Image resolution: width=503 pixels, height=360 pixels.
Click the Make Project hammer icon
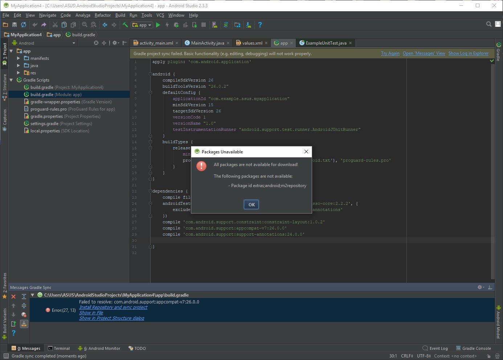click(125, 25)
